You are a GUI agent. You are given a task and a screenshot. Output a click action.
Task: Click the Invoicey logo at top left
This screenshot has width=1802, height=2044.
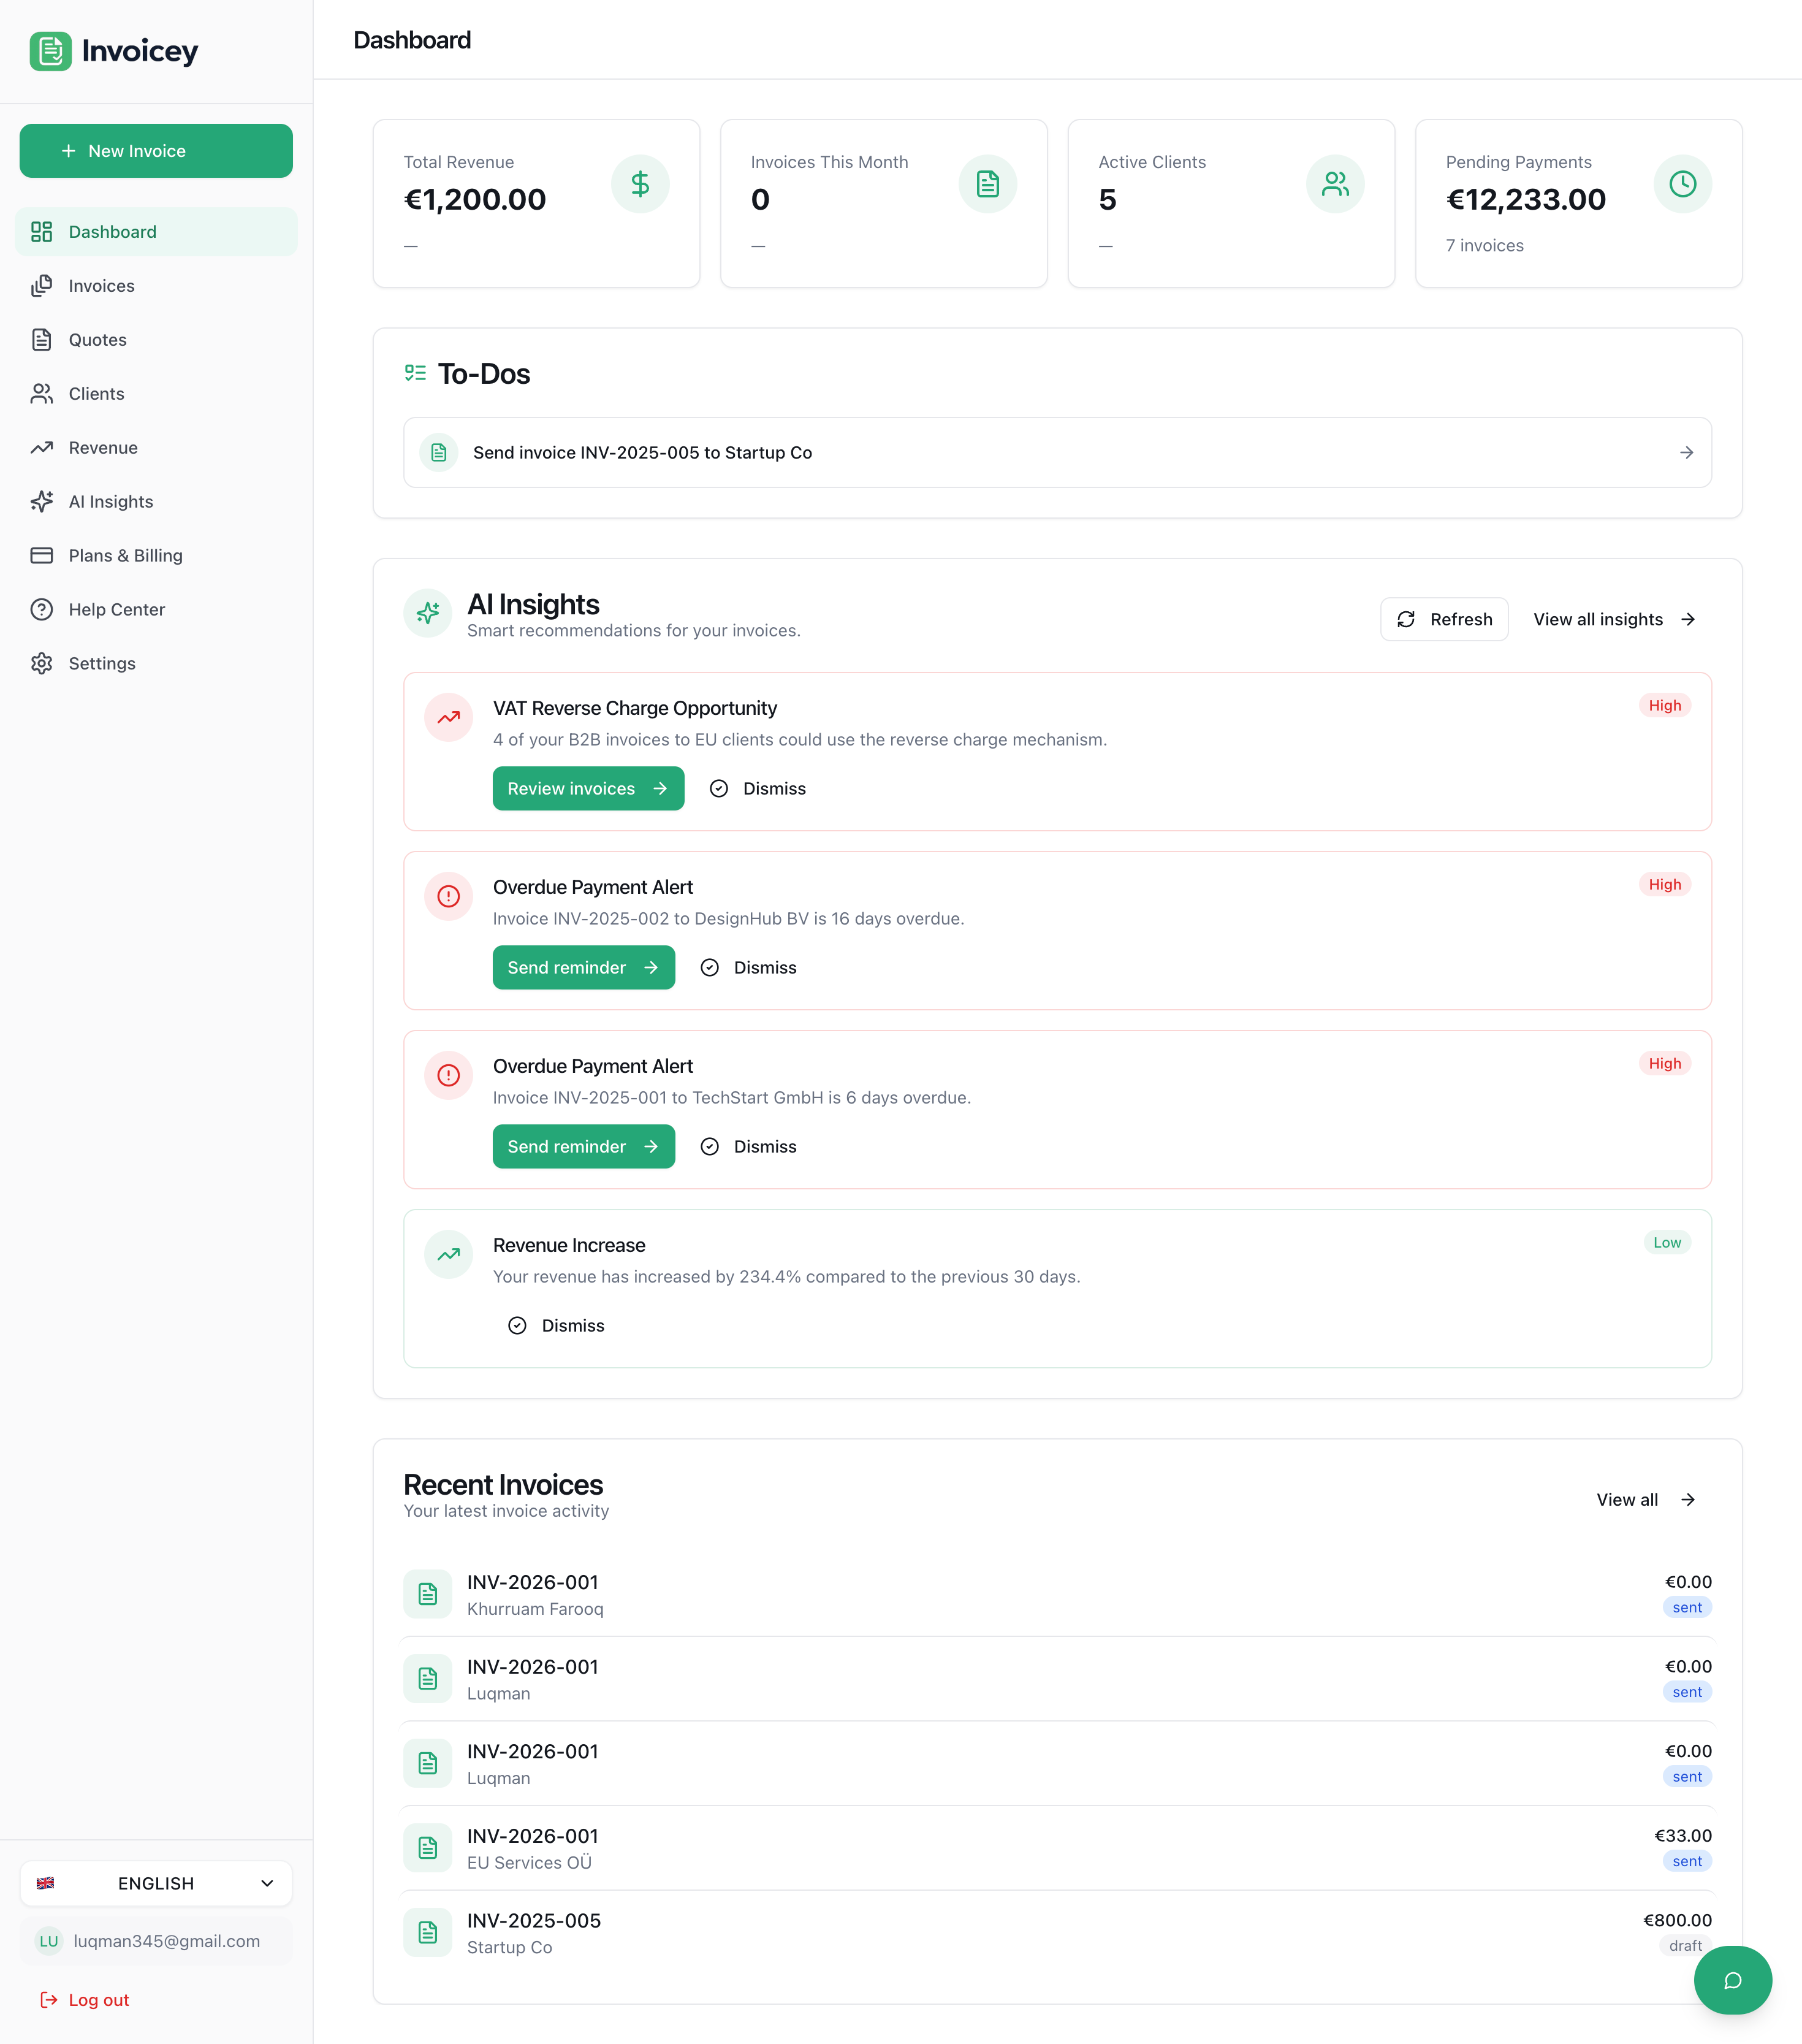click(x=113, y=50)
